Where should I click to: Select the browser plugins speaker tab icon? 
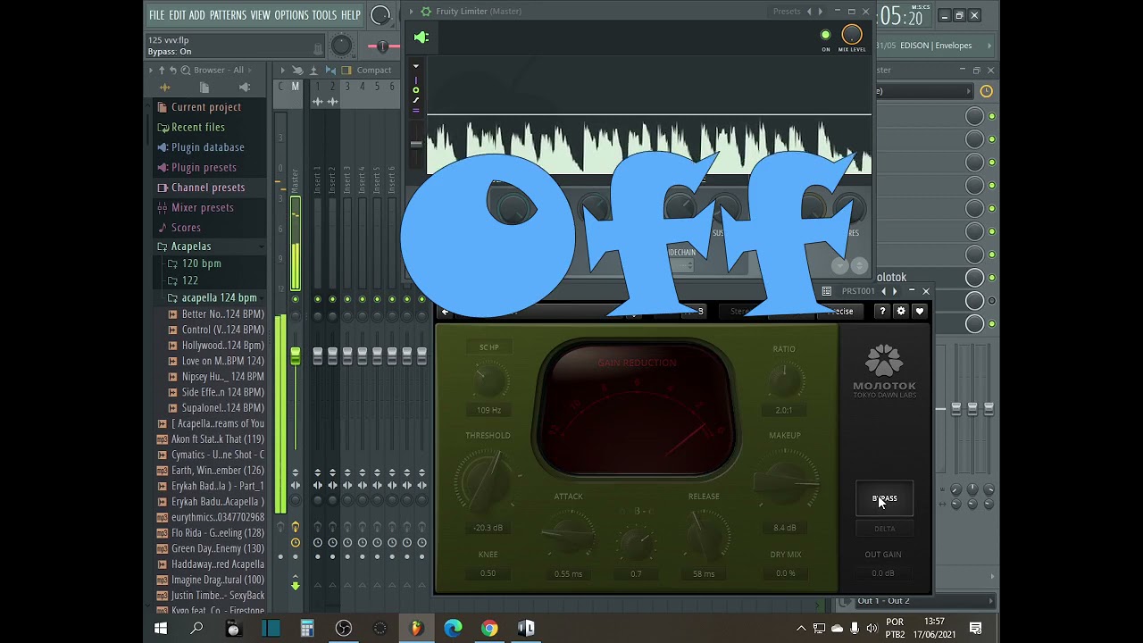[x=244, y=88]
